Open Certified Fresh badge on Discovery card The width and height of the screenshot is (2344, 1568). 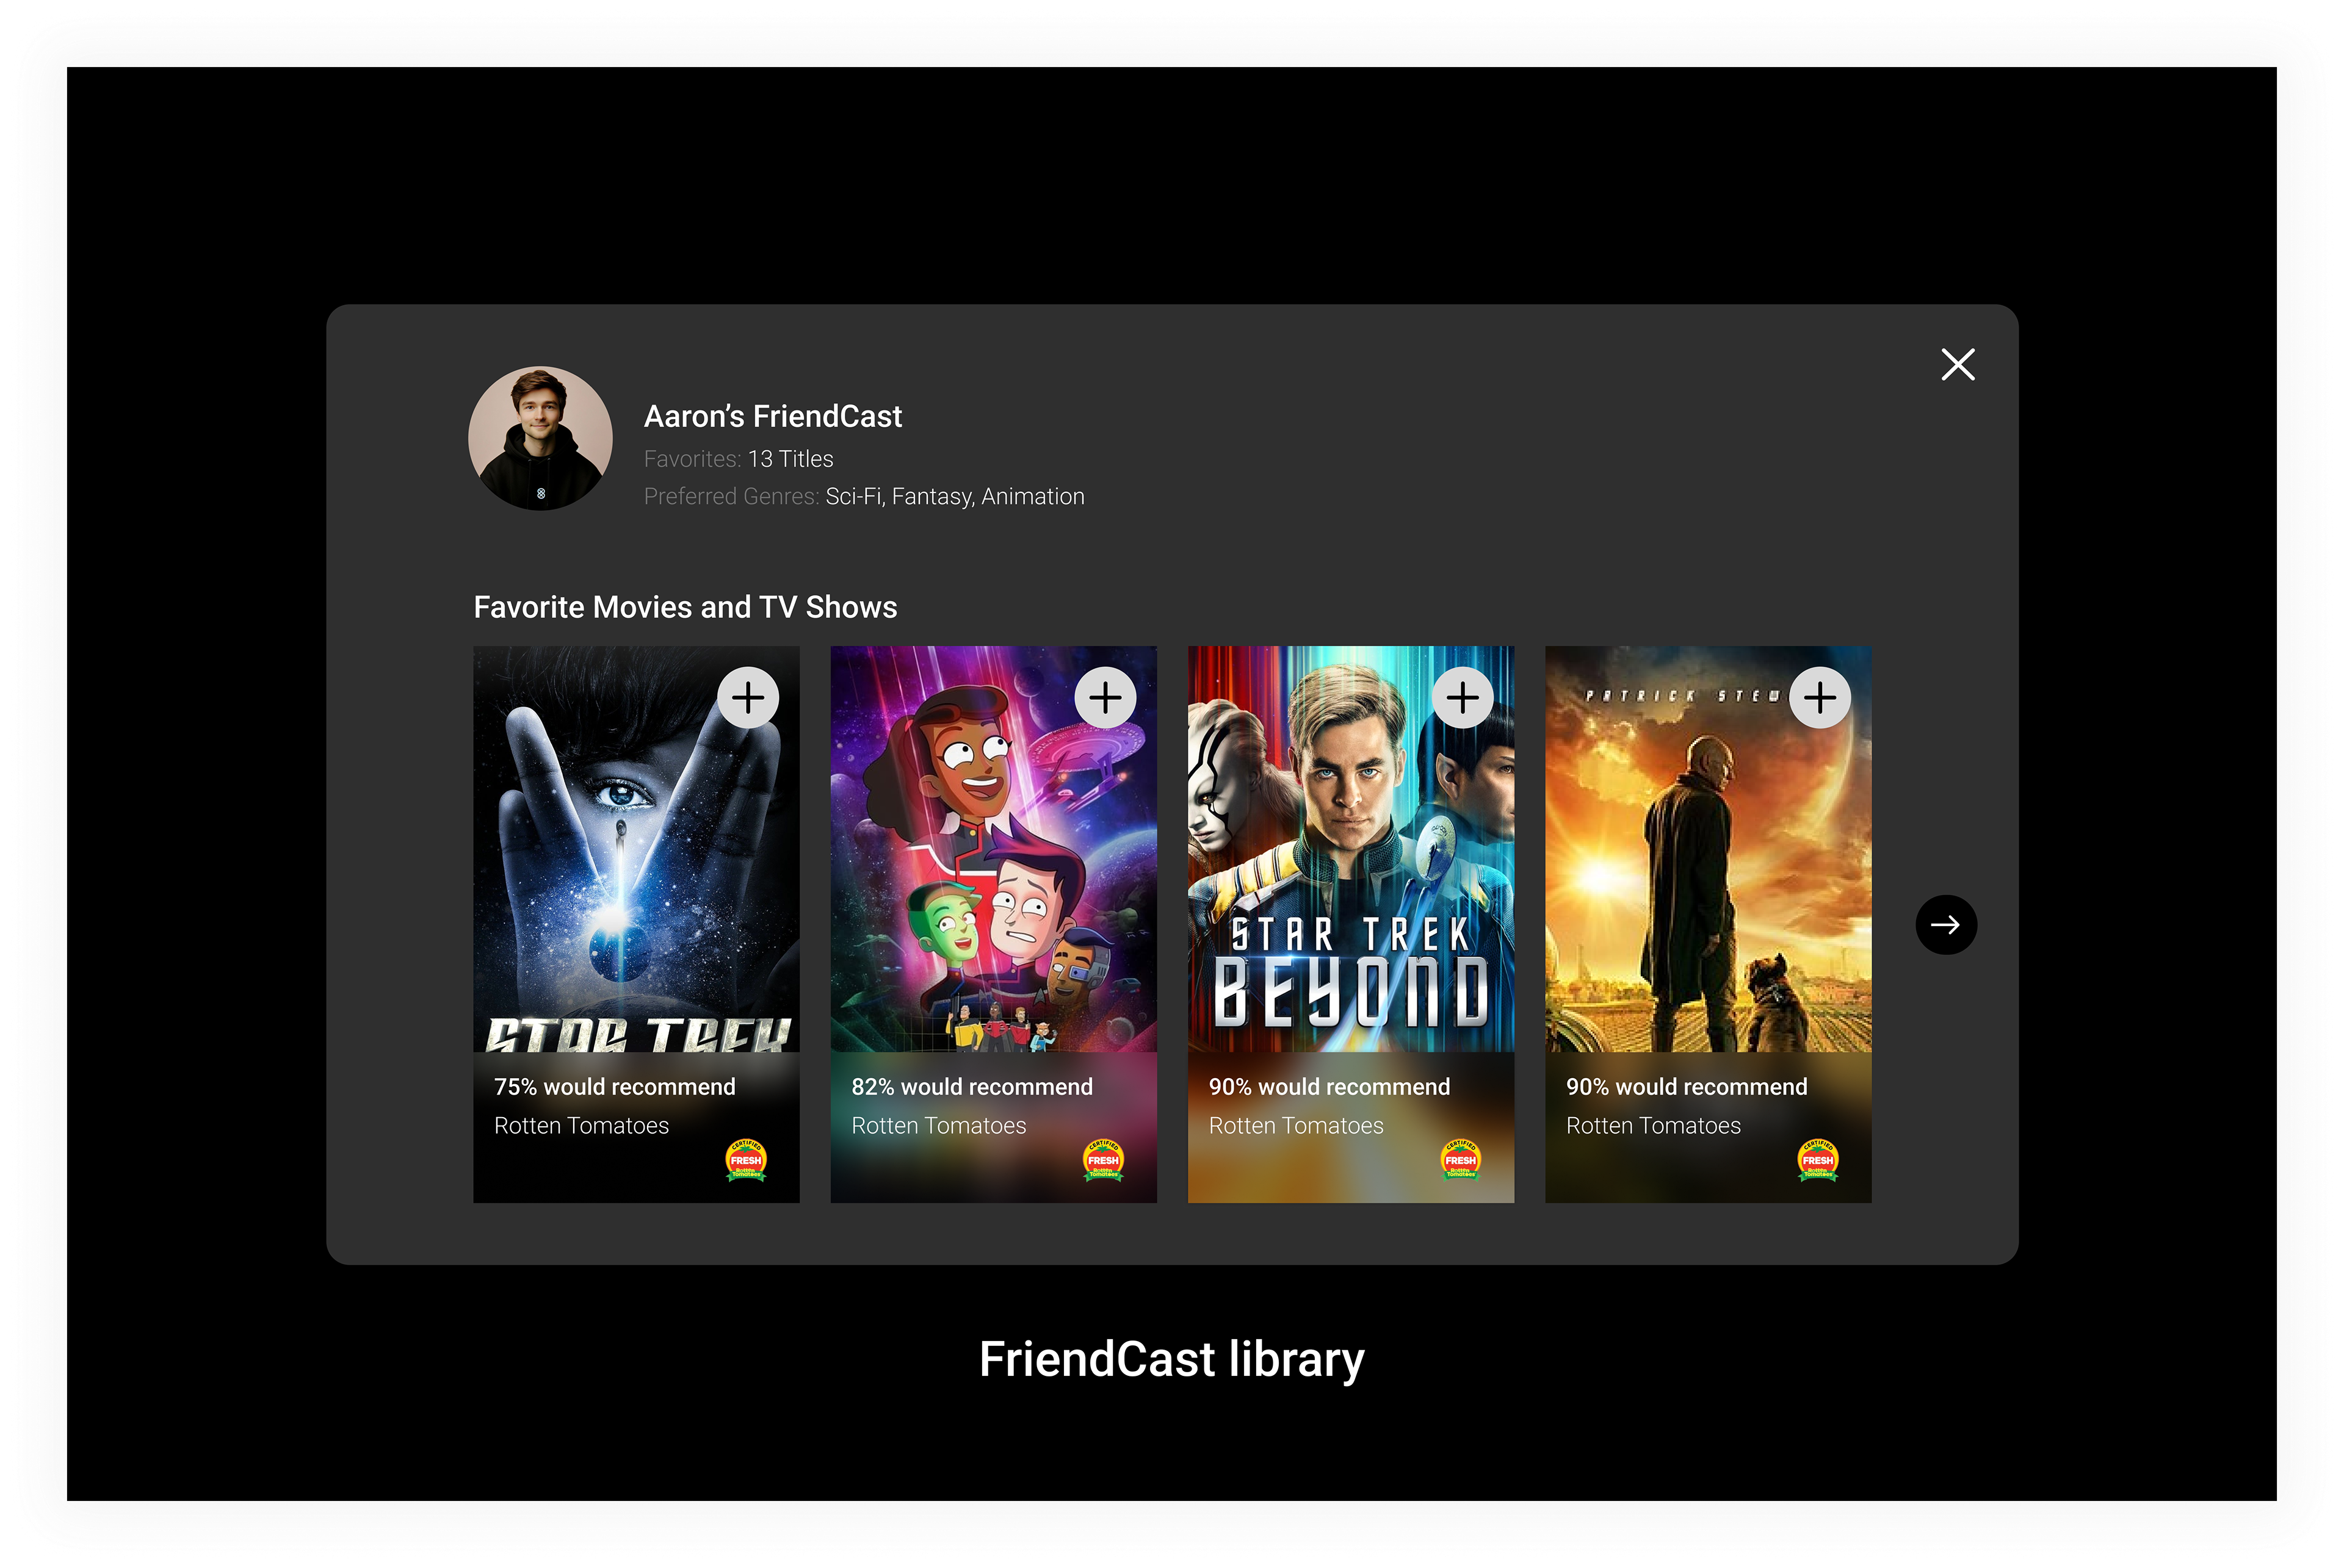pos(745,1160)
